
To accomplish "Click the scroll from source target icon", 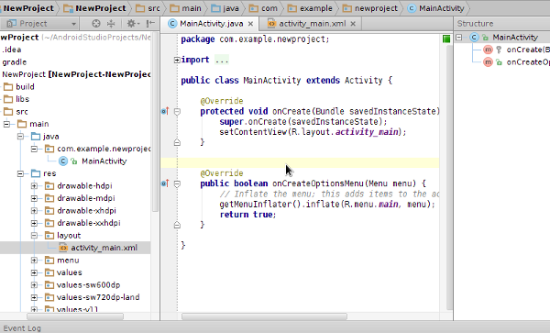I will [95, 24].
